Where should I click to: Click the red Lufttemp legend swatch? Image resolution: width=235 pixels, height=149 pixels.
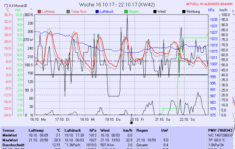pyautogui.click(x=39, y=12)
